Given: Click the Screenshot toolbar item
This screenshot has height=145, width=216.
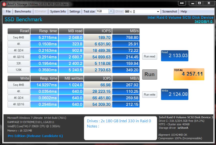Looking at the screenshot, I should click(x=170, y=11).
